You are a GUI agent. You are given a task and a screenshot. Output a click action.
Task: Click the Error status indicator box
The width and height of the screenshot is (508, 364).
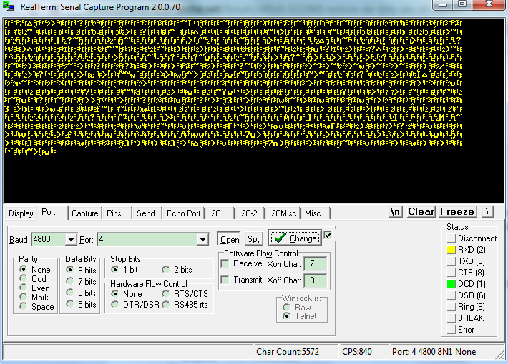click(451, 330)
